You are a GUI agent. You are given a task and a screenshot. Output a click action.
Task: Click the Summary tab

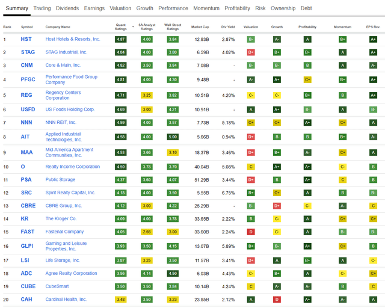tap(17, 8)
